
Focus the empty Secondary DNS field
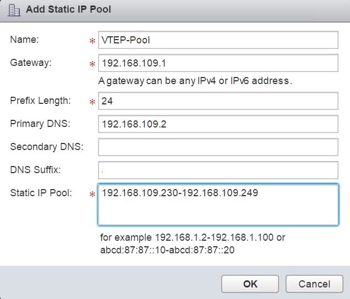coord(217,147)
